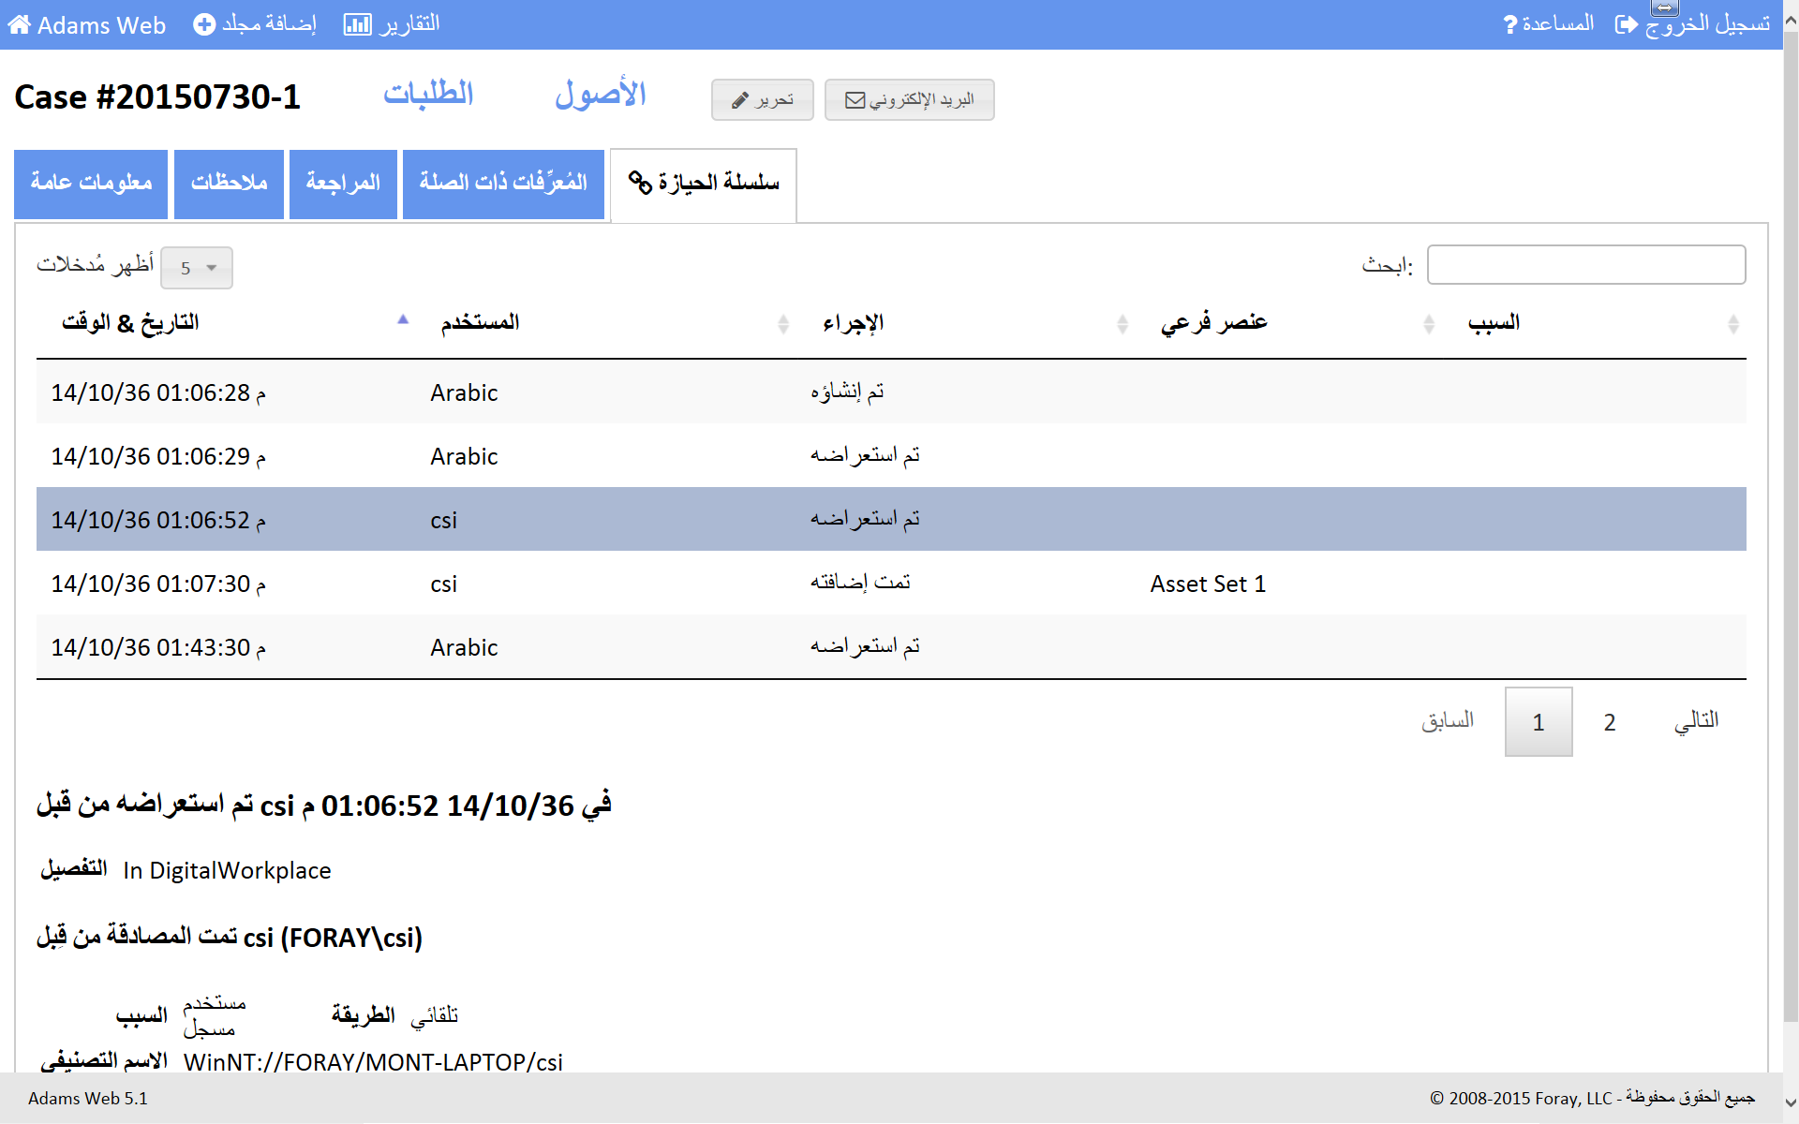This screenshot has width=1799, height=1124.
Task: Sort by the action column
Action: coord(853,323)
